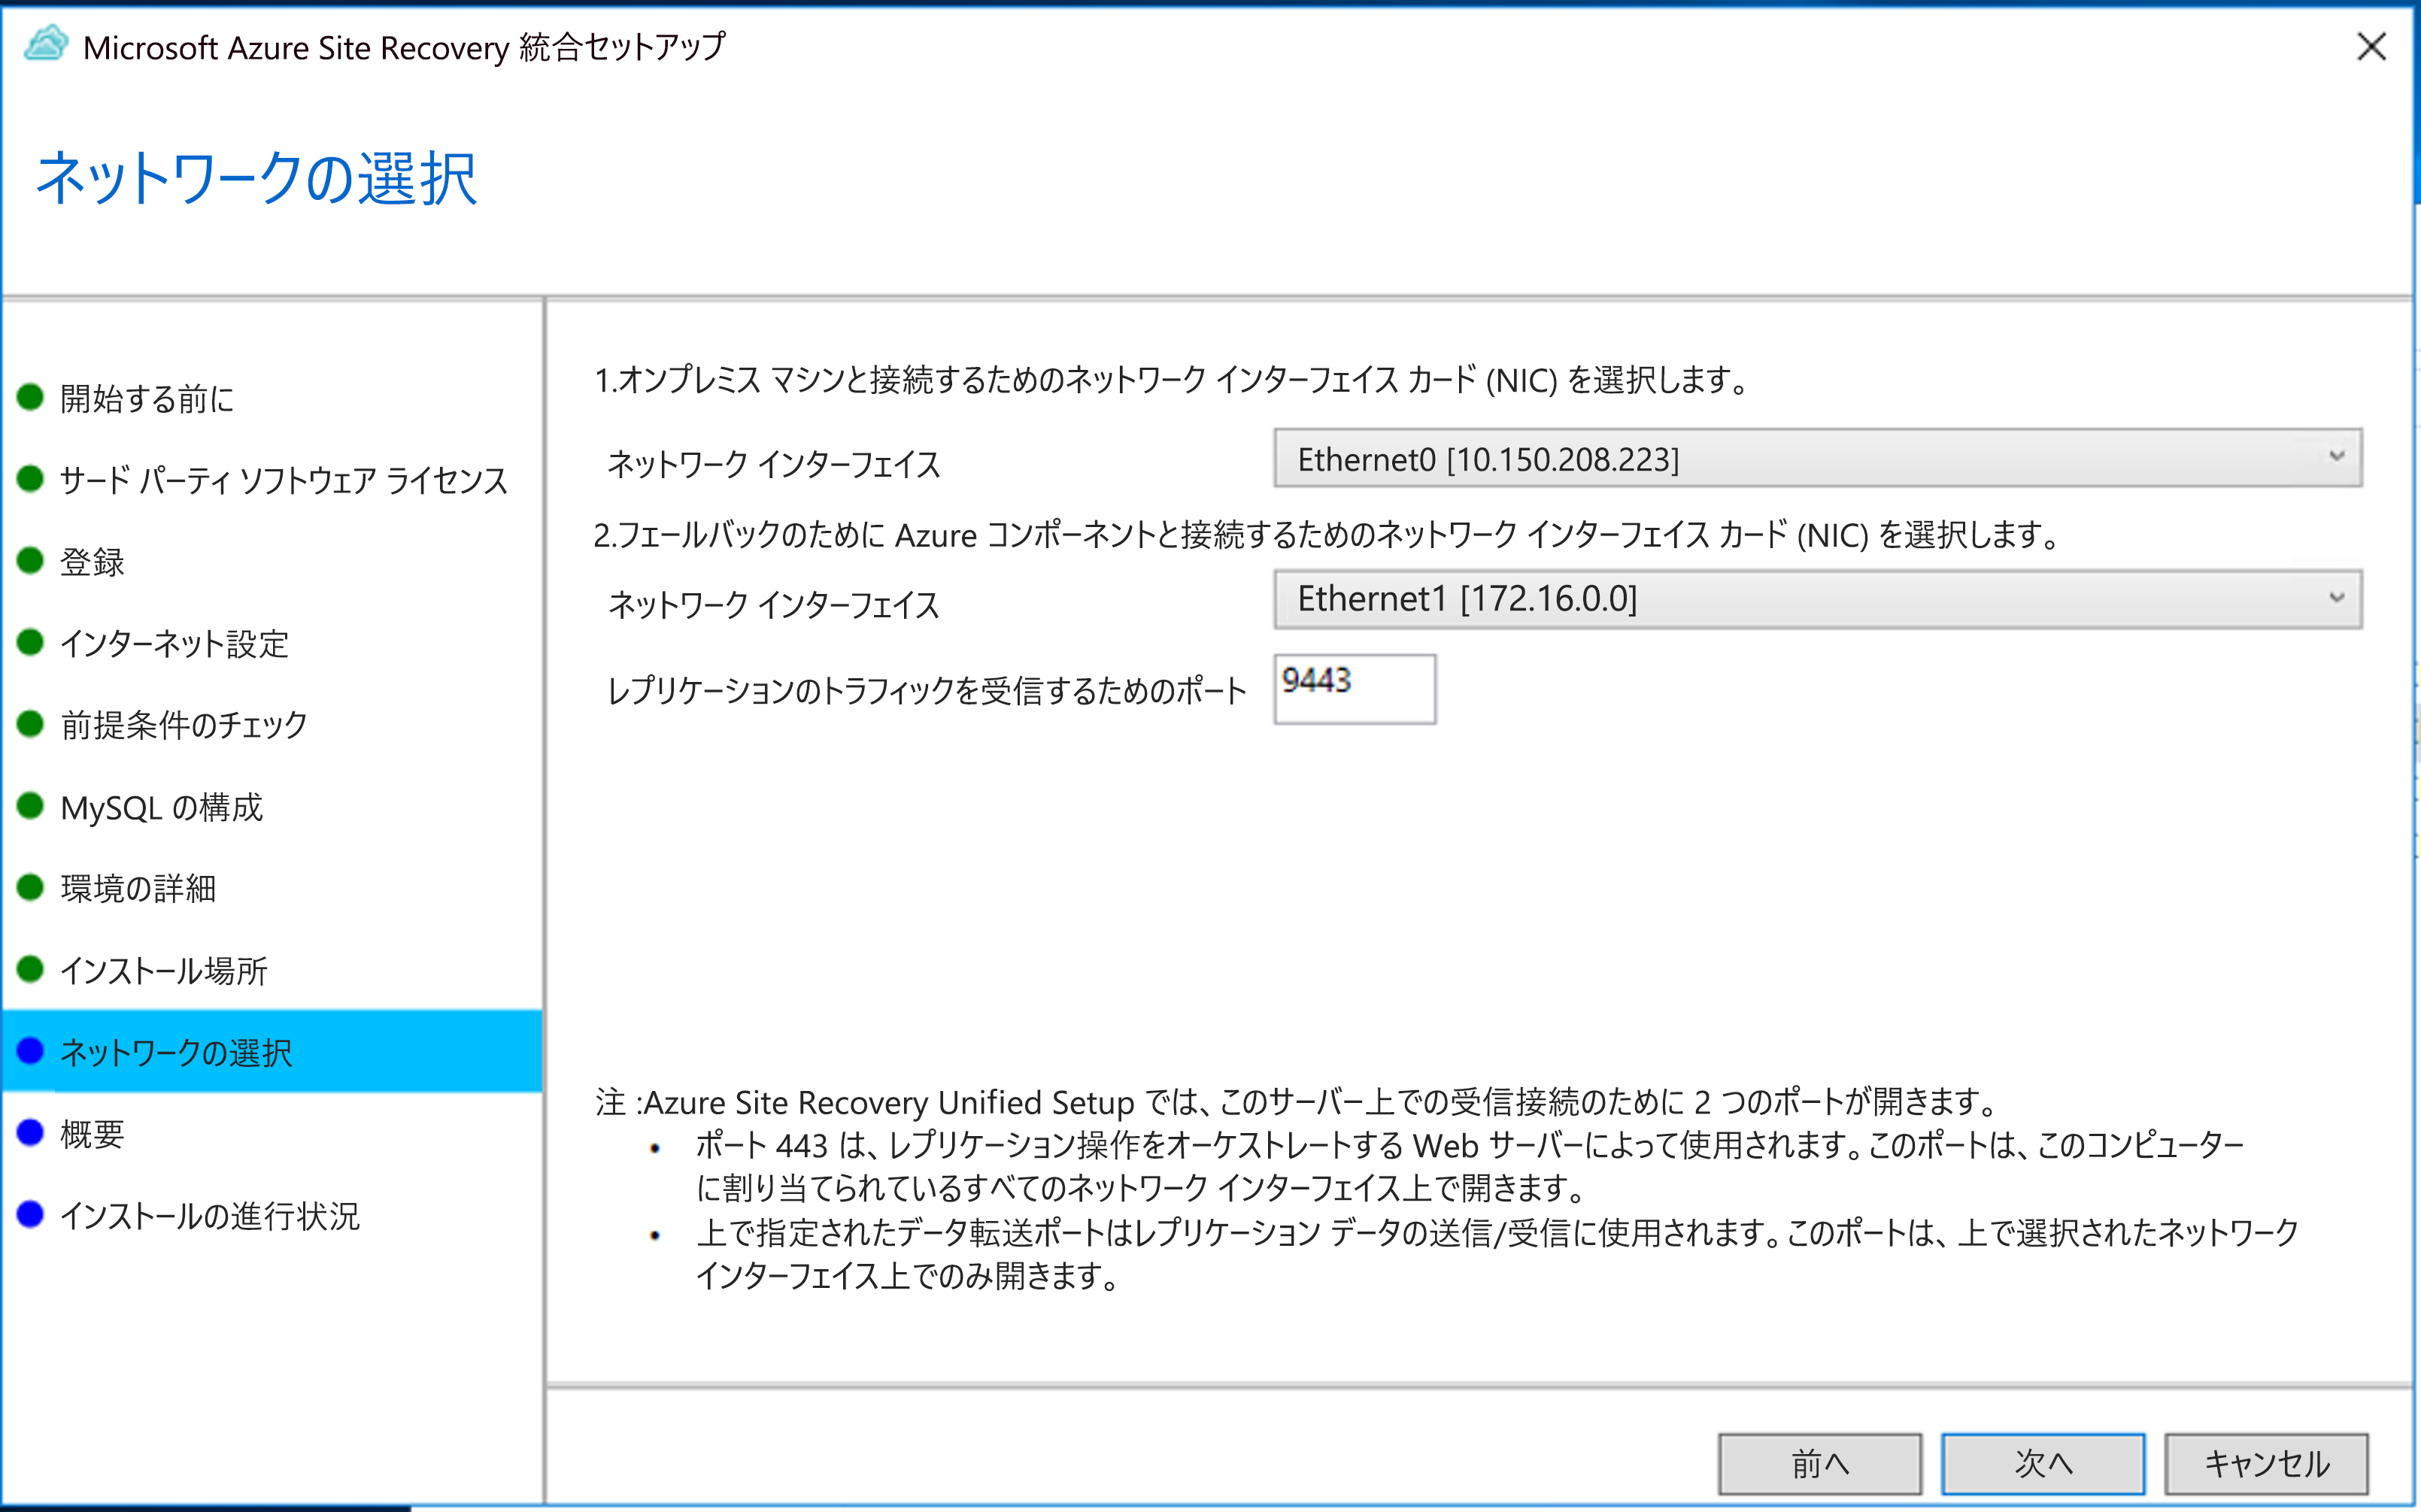
Task: Open the Ethernet0 [10.150.208.223] dropdown
Action: (x=1817, y=458)
